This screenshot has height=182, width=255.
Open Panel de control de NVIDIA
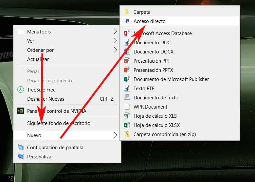(x=67, y=111)
